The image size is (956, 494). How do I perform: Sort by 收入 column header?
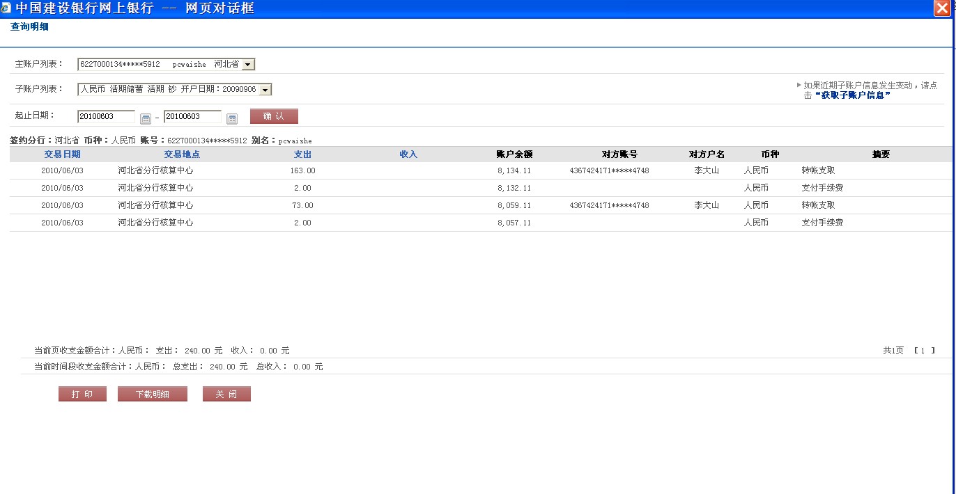(408, 154)
